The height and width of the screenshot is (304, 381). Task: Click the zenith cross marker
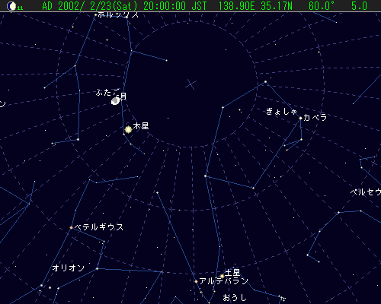pos(191,84)
